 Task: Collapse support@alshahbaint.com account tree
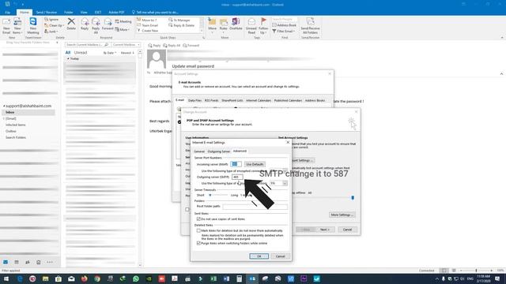(x=4, y=106)
